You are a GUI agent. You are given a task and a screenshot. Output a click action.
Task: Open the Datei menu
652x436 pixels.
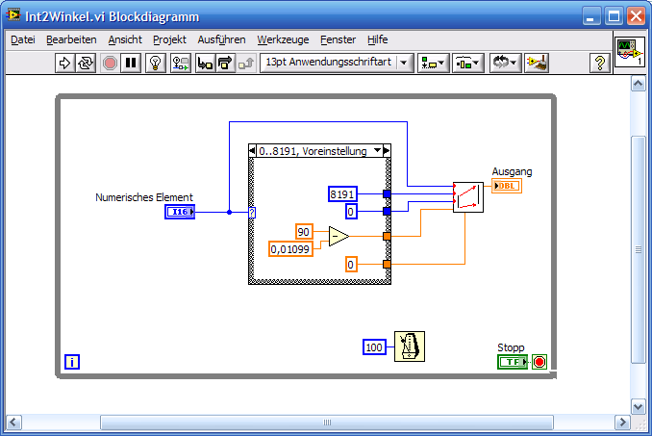(x=23, y=39)
